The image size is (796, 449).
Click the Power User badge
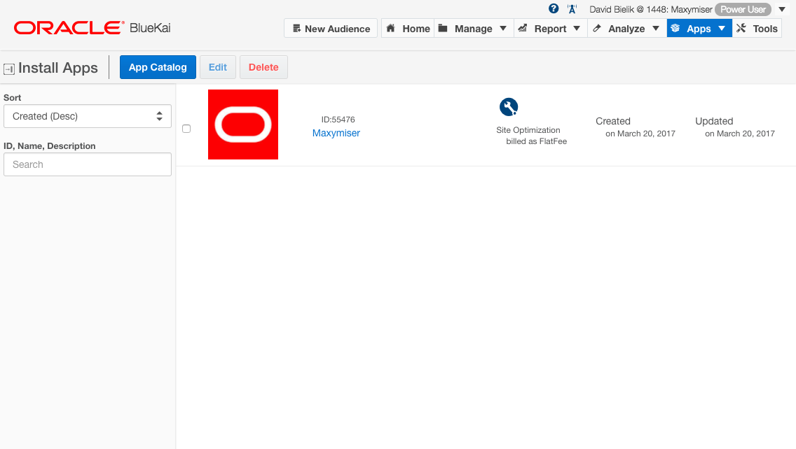click(743, 9)
